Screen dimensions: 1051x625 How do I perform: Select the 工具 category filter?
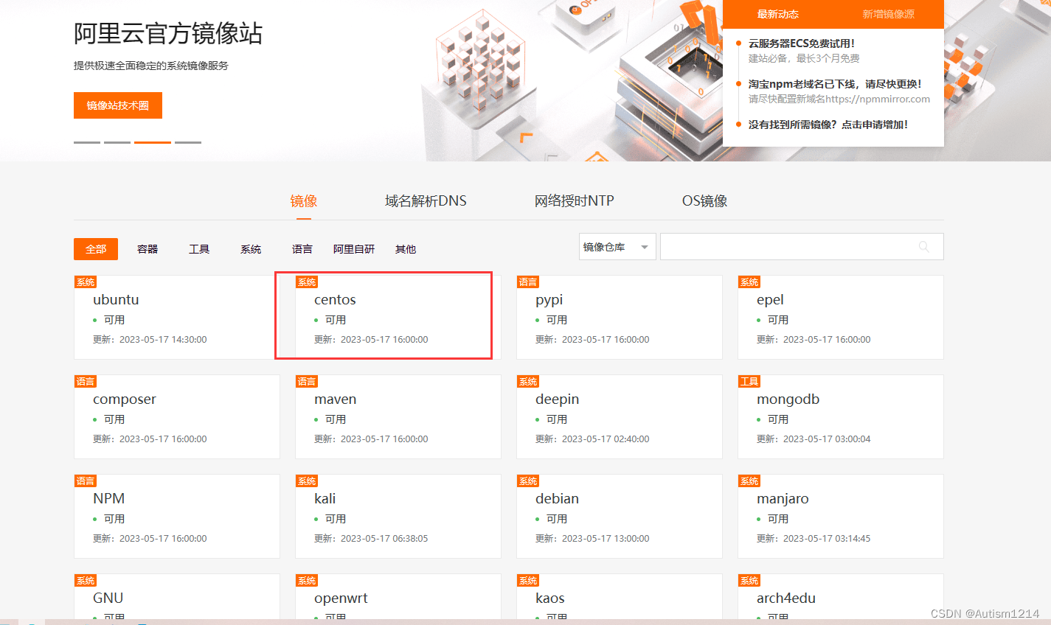[x=199, y=249]
